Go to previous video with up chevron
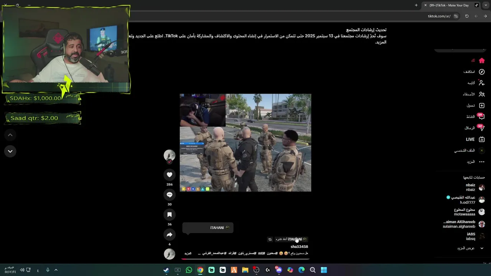491x276 pixels. 10,135
